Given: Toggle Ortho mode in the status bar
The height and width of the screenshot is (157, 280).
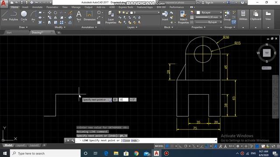Looking at the screenshot, I should tap(181, 146).
